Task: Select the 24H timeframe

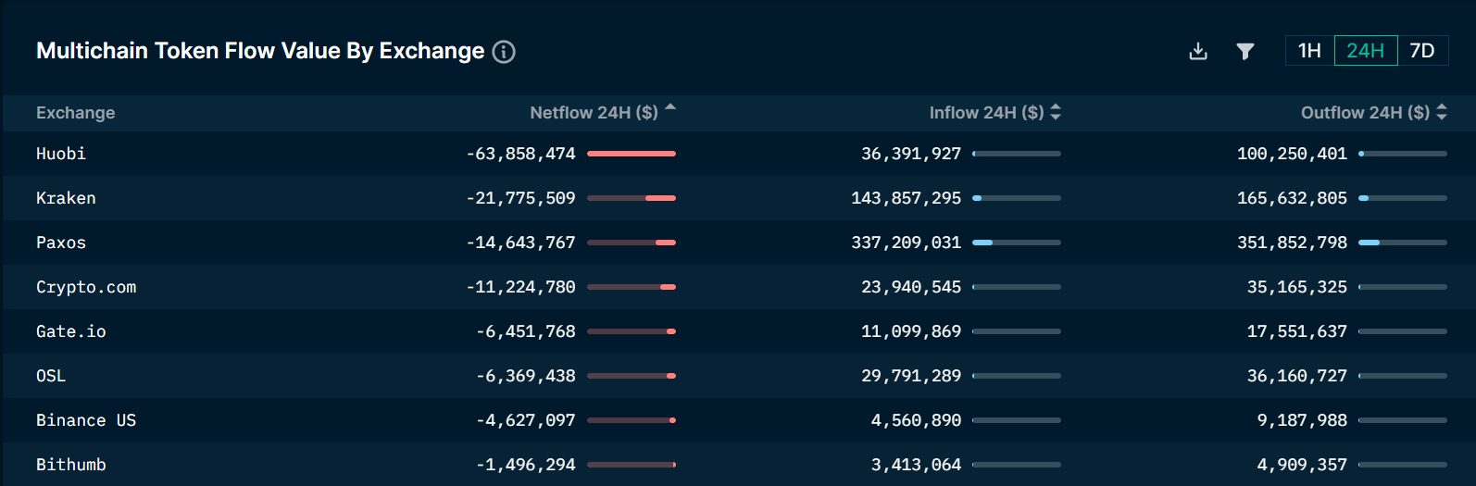Action: click(1366, 51)
